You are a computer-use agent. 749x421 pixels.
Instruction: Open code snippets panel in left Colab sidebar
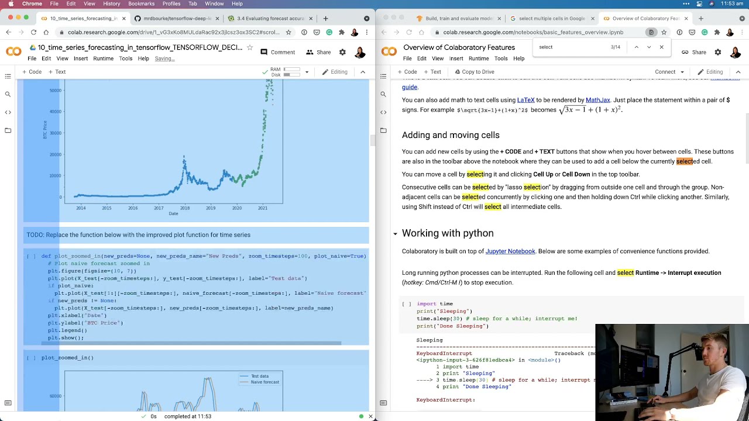tap(8, 112)
